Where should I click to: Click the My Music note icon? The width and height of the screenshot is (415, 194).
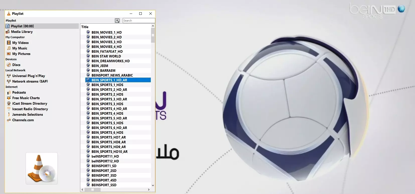coord(9,48)
